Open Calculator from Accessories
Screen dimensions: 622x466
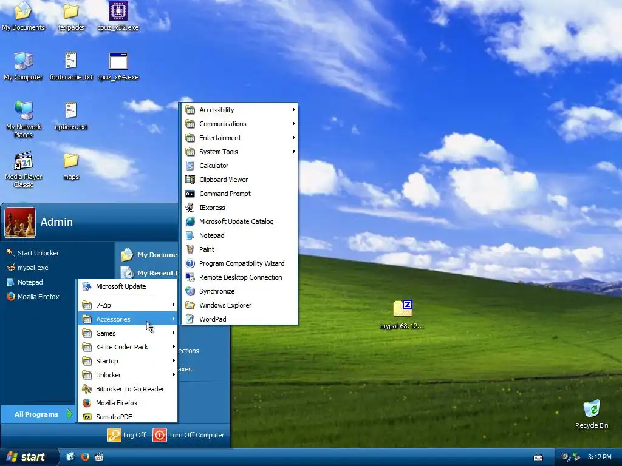(239, 166)
